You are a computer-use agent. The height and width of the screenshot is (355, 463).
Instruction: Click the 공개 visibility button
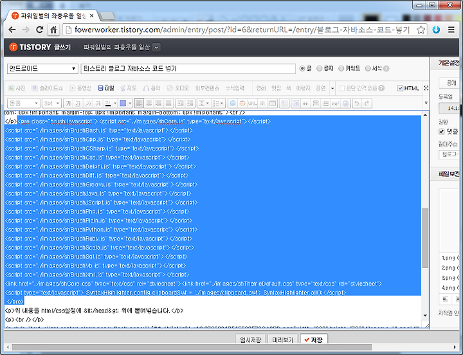coord(449,83)
